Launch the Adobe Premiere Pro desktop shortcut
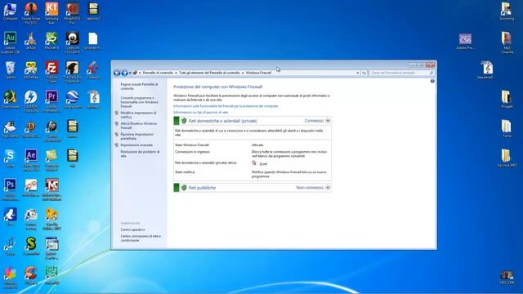 [x=51, y=101]
